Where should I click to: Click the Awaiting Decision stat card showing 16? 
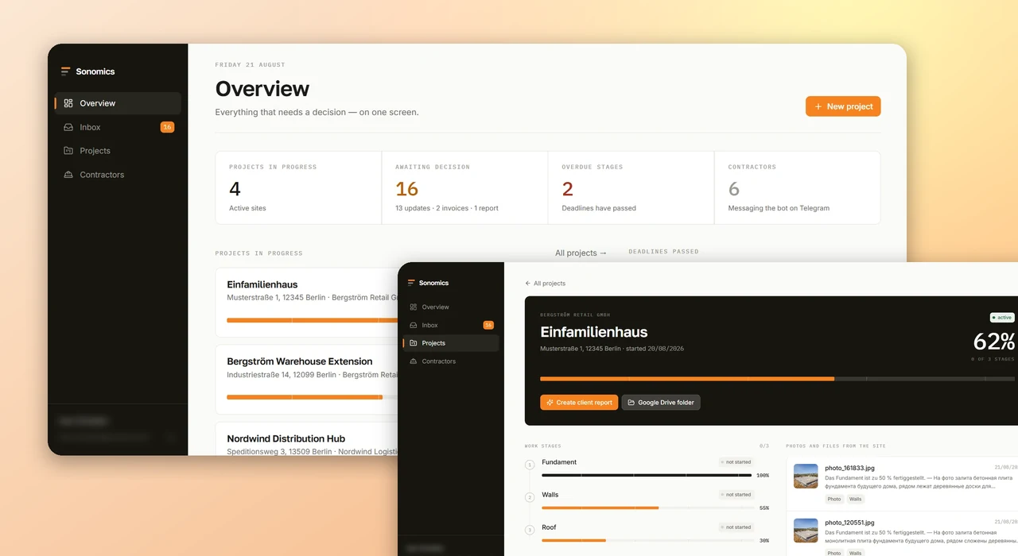point(464,188)
